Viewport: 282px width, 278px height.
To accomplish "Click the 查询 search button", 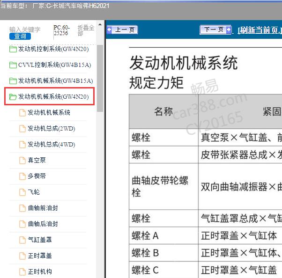I will point(20,37).
